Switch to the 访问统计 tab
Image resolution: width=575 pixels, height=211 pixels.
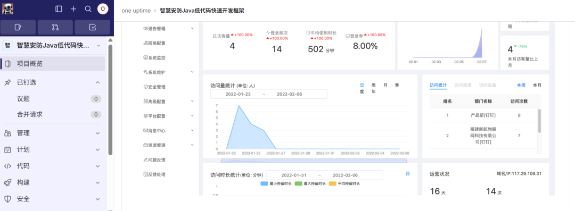pyautogui.click(x=438, y=86)
